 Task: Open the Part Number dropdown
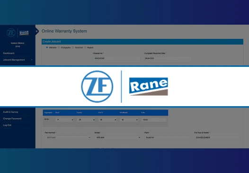68,137
